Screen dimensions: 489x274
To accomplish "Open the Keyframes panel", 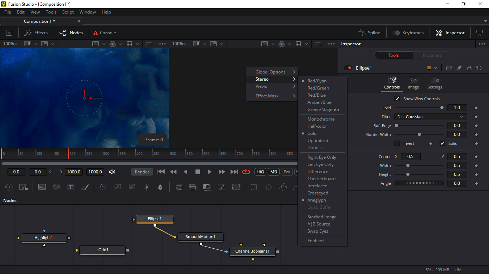I will coord(408,33).
